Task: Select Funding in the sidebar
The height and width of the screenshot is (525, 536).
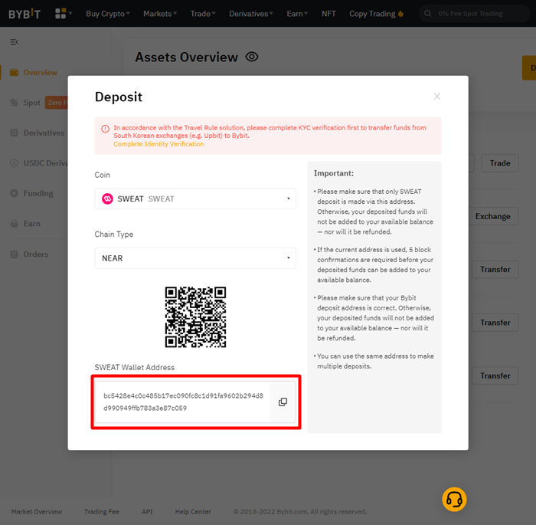Action: point(38,193)
